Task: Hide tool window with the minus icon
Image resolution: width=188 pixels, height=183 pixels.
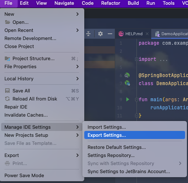Action: (110, 34)
